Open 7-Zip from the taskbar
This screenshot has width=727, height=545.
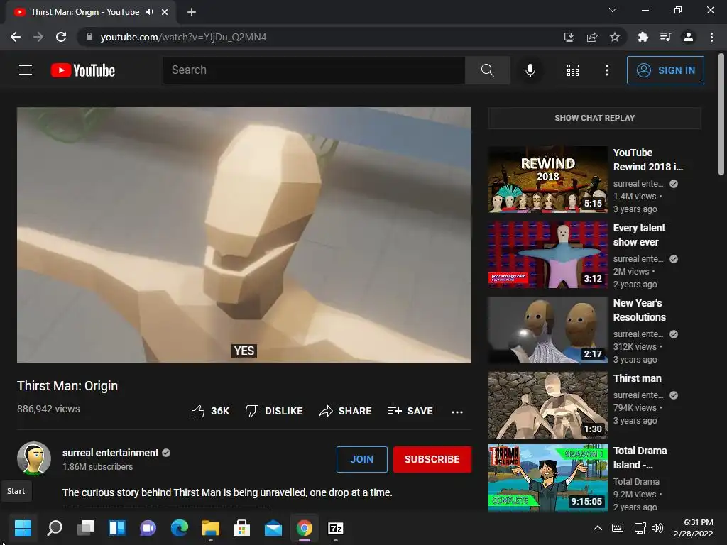336,528
